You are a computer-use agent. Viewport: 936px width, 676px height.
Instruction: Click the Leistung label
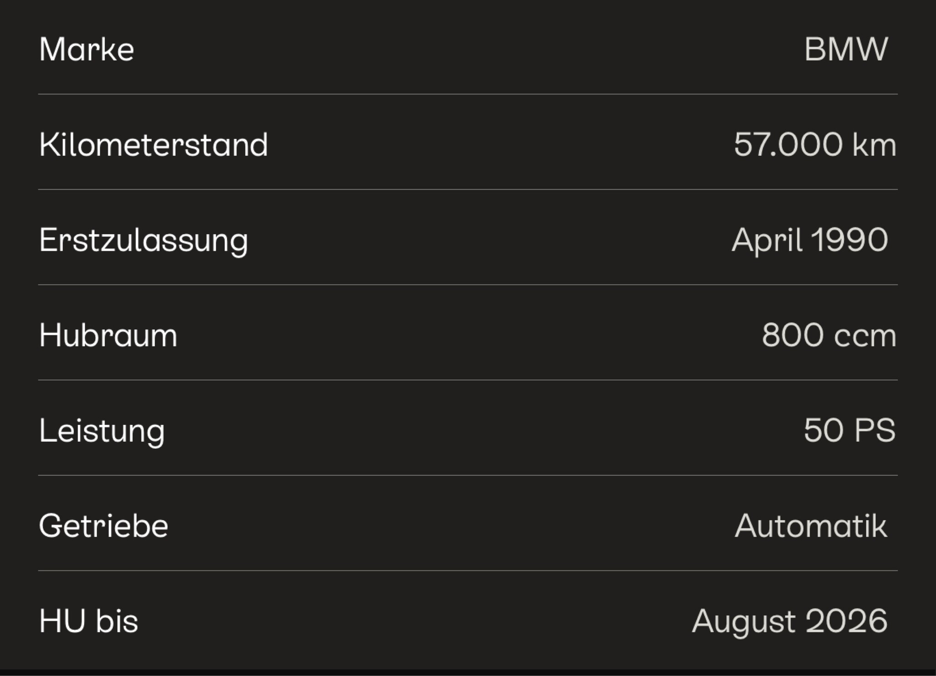[102, 431]
